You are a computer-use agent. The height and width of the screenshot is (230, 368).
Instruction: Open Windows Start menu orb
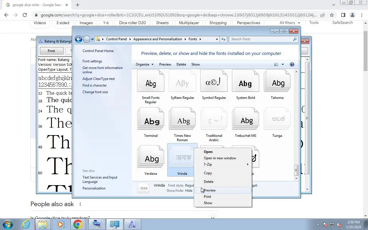(7, 224)
